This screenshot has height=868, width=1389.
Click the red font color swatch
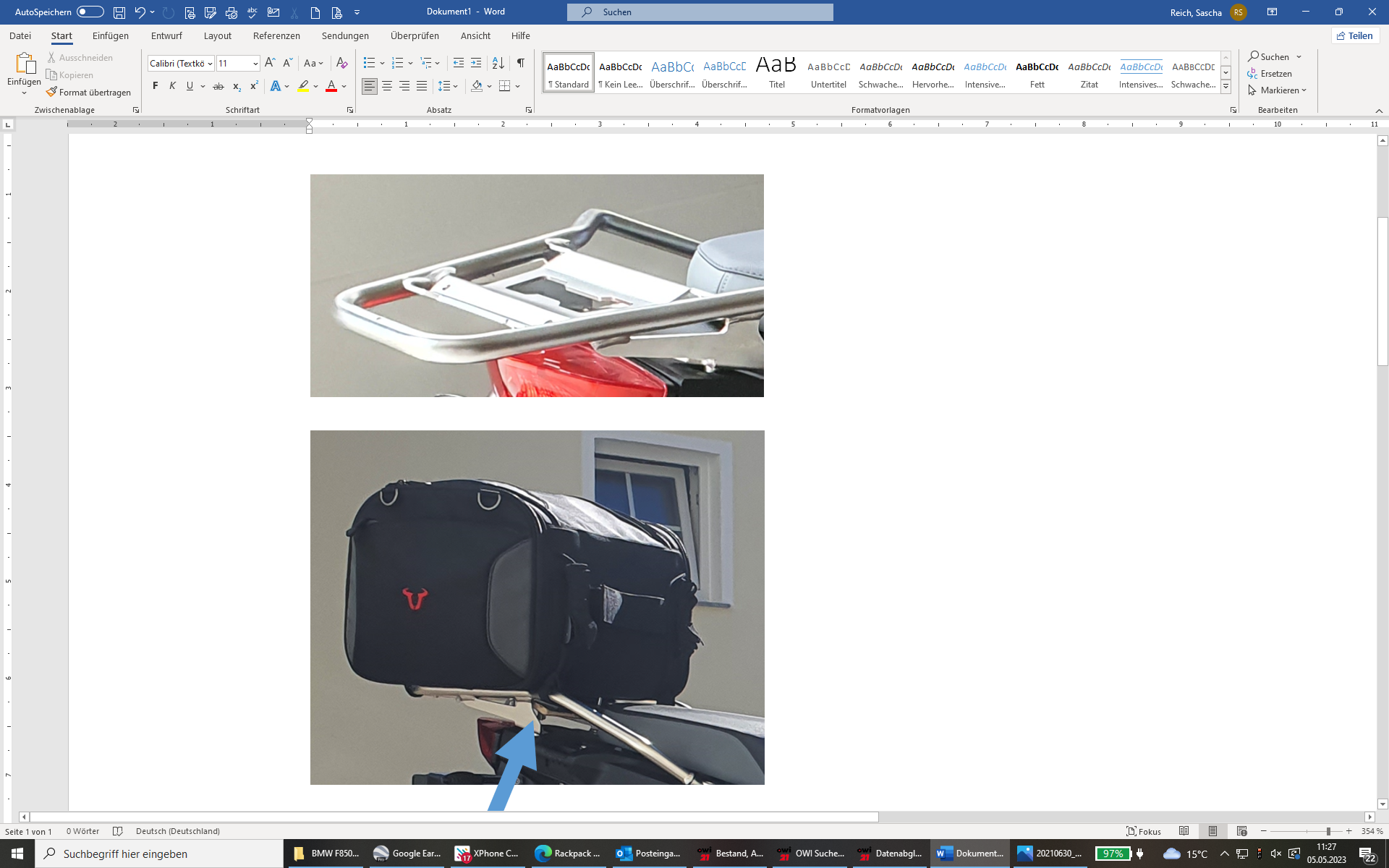[x=331, y=86]
